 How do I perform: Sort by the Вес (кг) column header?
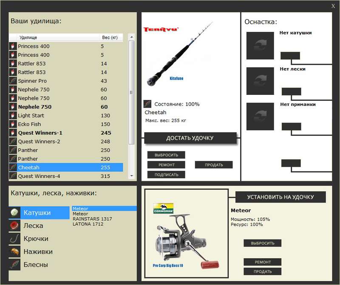[111, 37]
